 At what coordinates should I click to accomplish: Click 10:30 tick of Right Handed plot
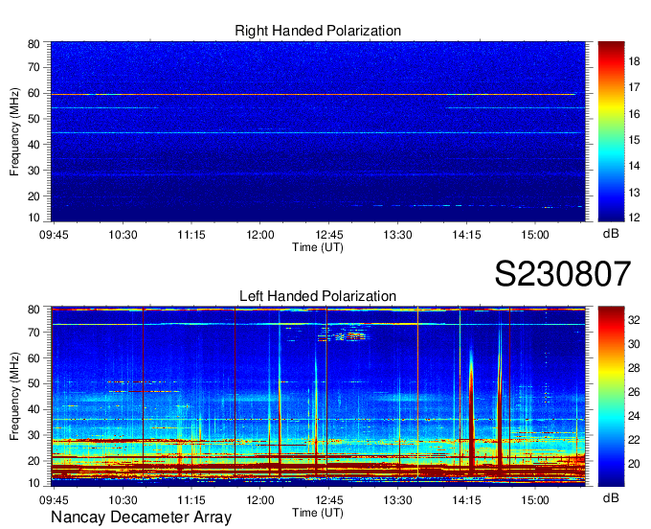pyautogui.click(x=123, y=235)
